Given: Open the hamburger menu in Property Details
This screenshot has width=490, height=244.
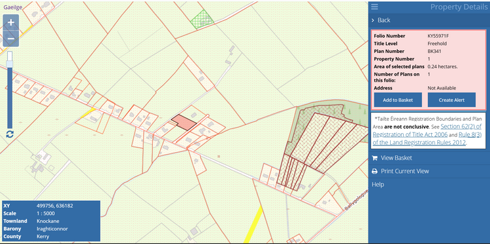Looking at the screenshot, I should tap(375, 7).
